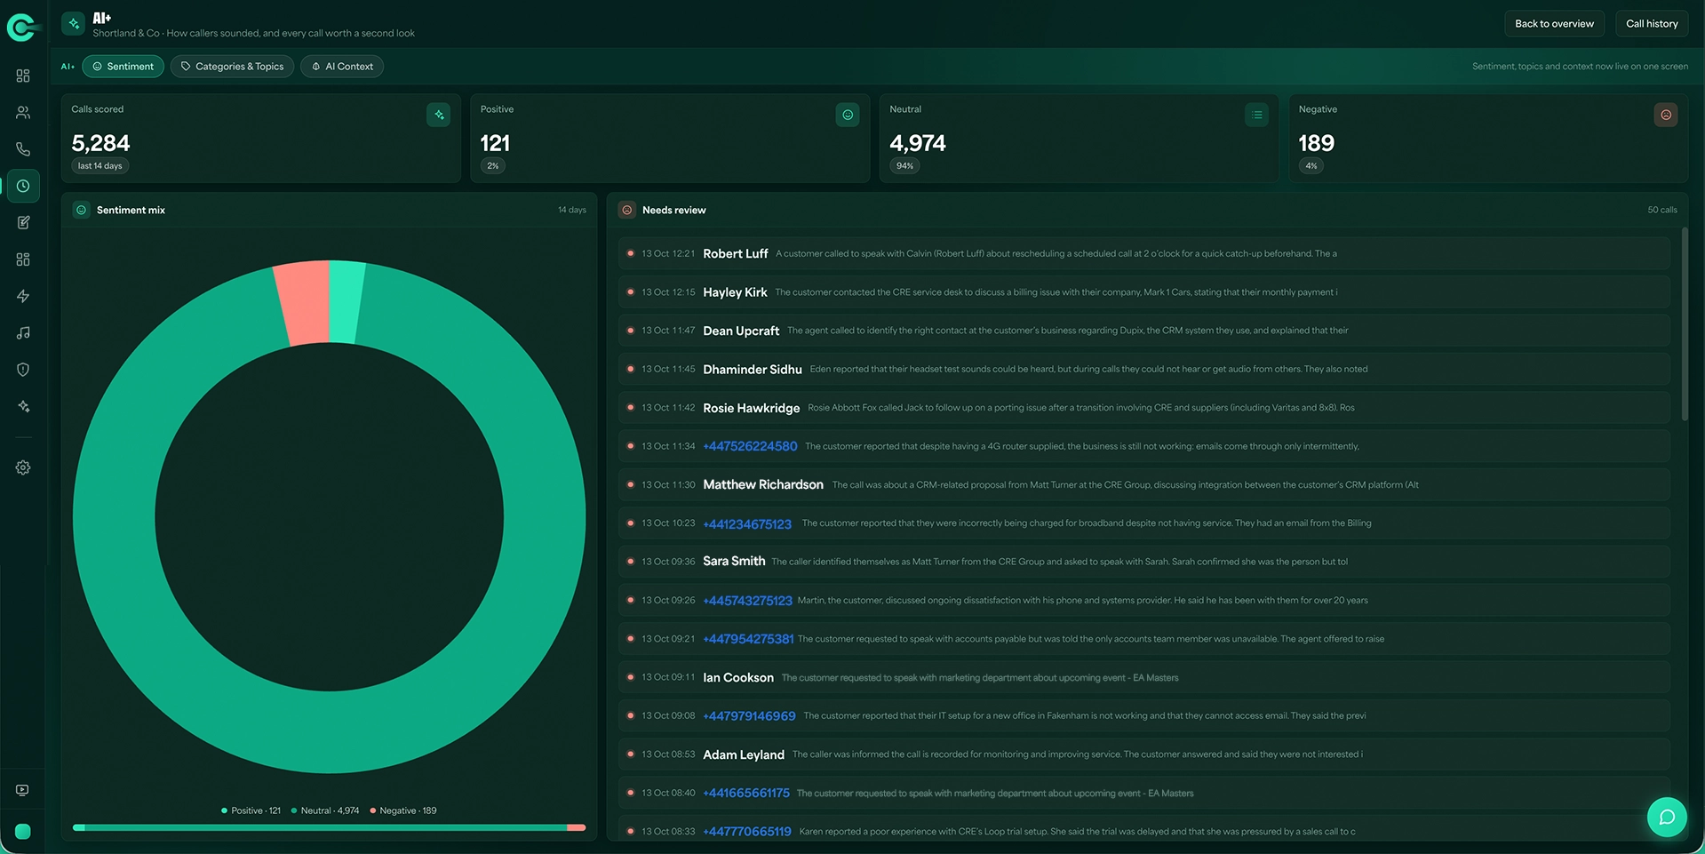Click the app logo at top left
1705x854 pixels.
click(23, 28)
